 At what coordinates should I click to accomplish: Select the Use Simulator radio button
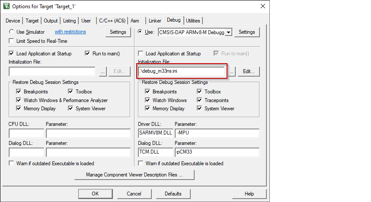coord(12,32)
